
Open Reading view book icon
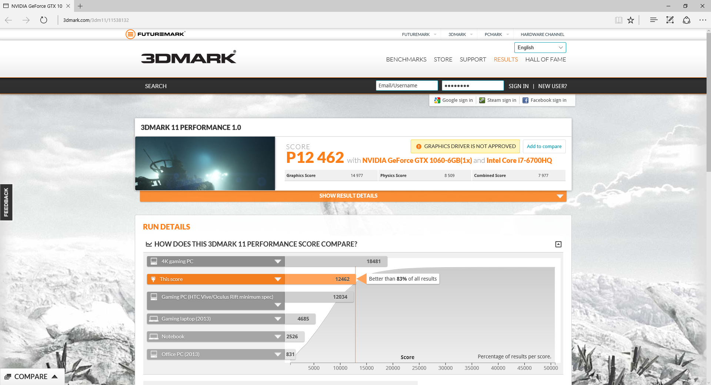618,20
